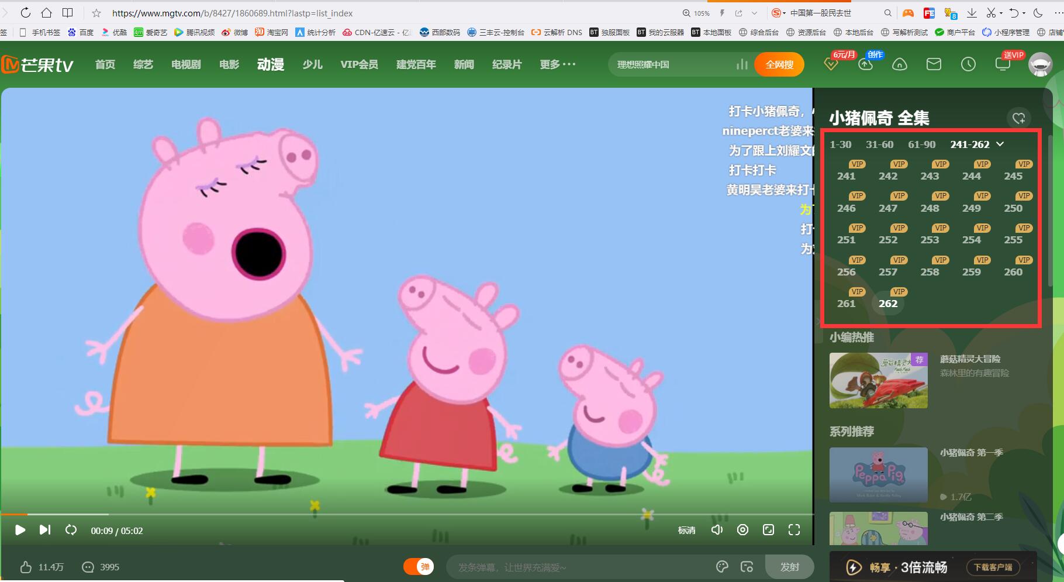Switch to episode range 31-60
The image size is (1064, 582).
pos(880,144)
